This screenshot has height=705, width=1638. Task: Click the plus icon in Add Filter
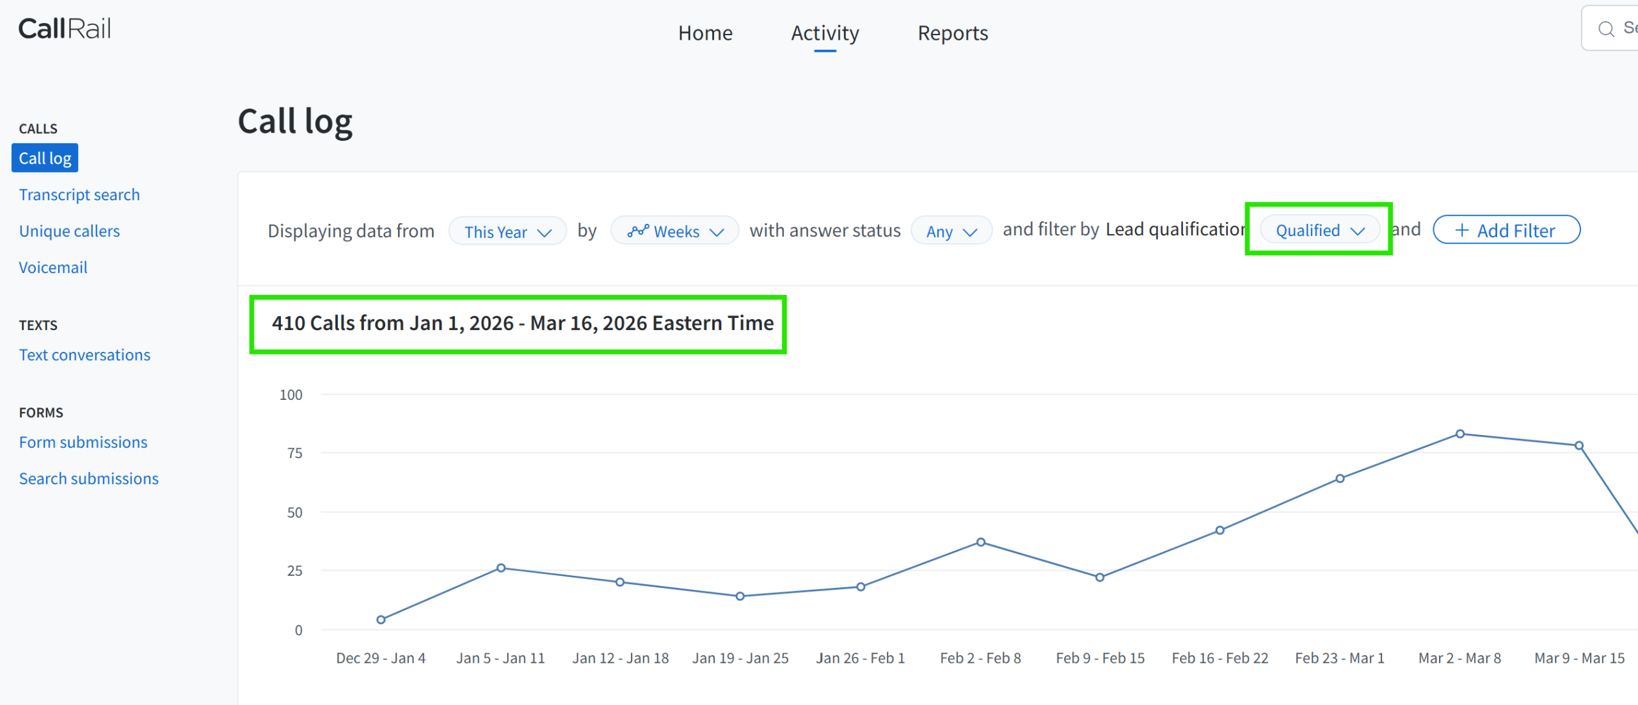click(x=1461, y=230)
